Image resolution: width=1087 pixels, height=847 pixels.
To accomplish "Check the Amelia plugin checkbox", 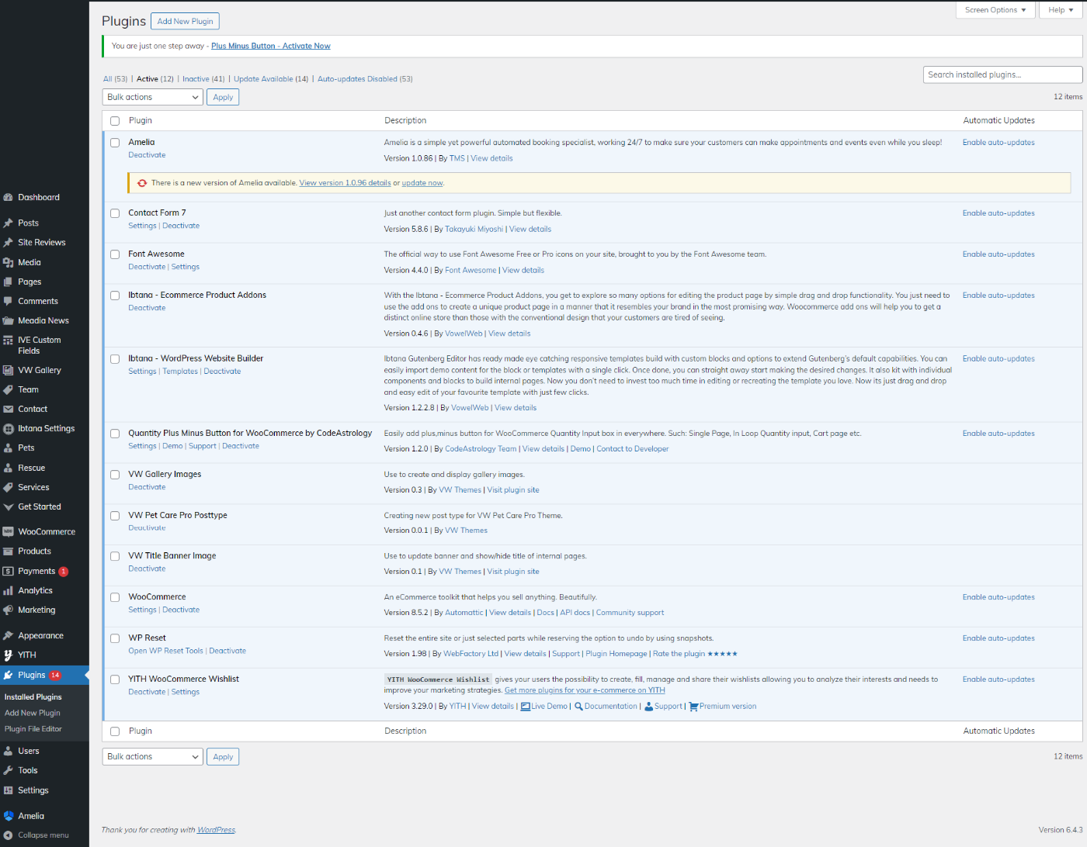I will [115, 143].
